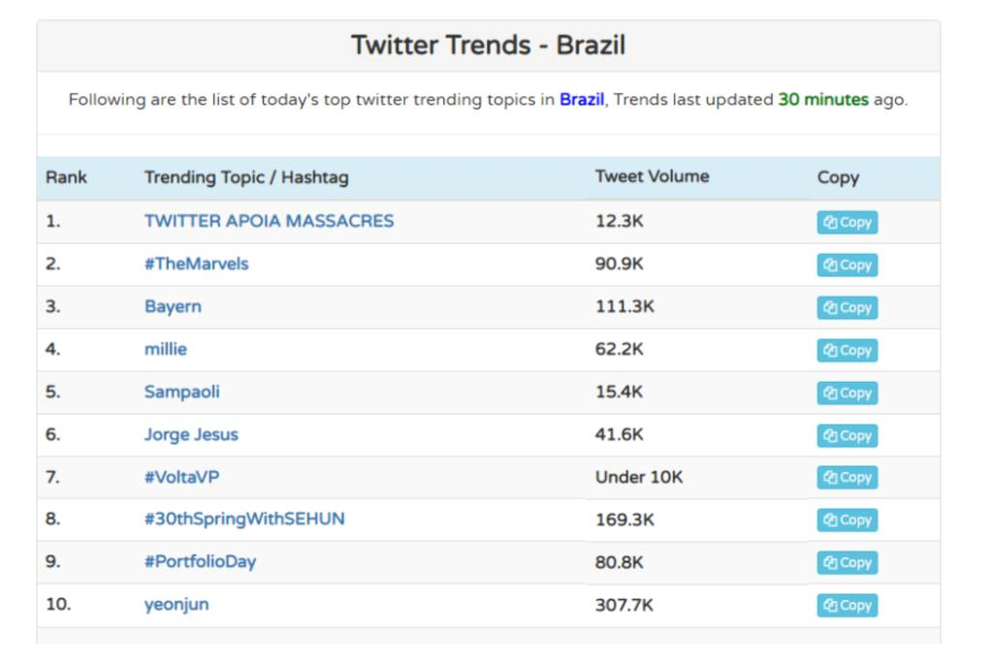The width and height of the screenshot is (993, 662).
Task: Copy the #30thSpringWithSEHUN hashtag
Action: (x=847, y=520)
